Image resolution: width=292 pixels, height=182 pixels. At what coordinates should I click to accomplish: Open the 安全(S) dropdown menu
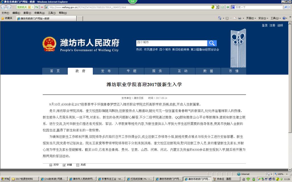click(x=263, y=18)
